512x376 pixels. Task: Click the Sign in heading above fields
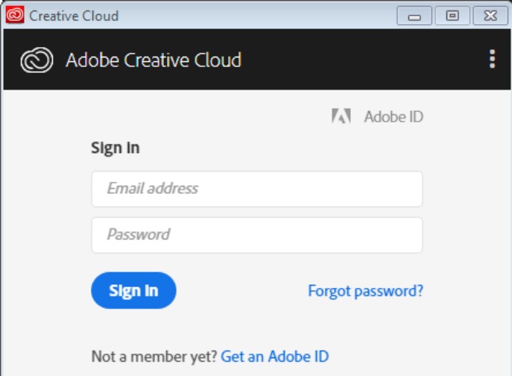coord(115,148)
